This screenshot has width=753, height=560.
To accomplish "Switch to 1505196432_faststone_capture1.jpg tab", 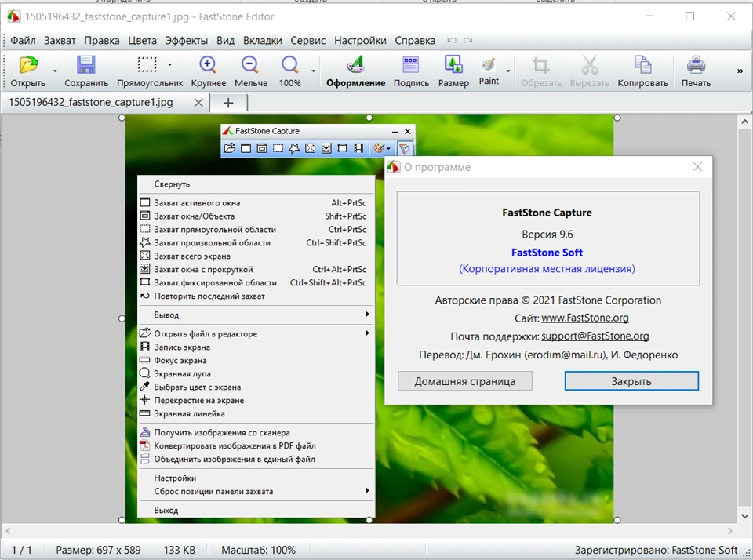I will [x=90, y=102].
